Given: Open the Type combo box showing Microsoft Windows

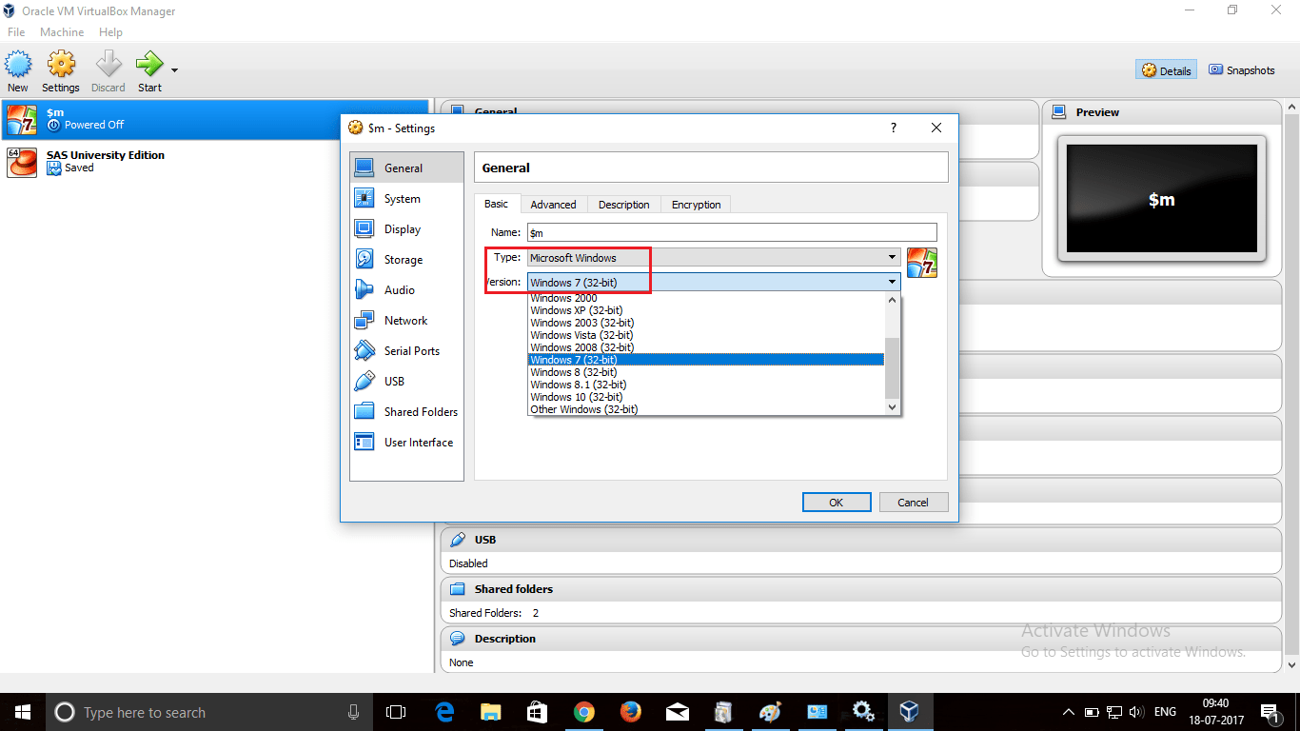Looking at the screenshot, I should 714,257.
